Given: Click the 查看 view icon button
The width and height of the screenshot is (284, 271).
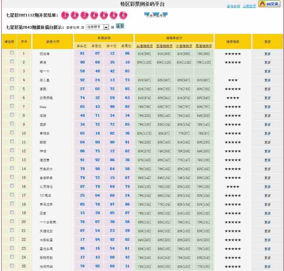Looking at the screenshot, I should point(120,26).
